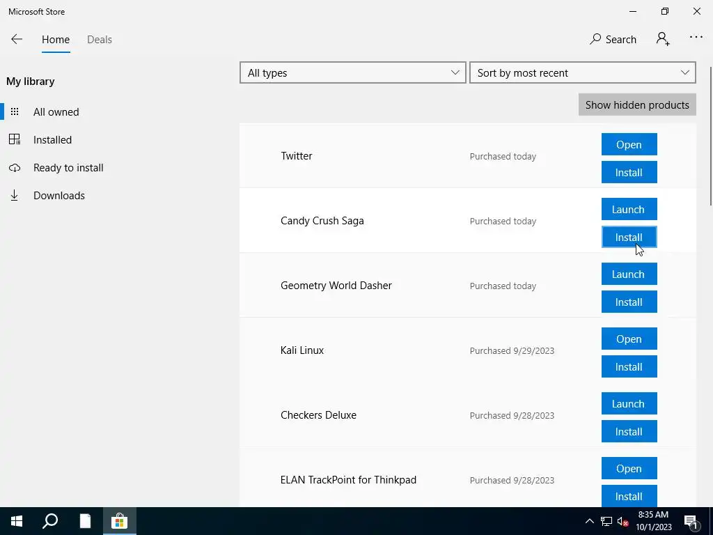
Task: Click Kali Linux Purchased 9/29/2023 text
Action: [512, 351]
